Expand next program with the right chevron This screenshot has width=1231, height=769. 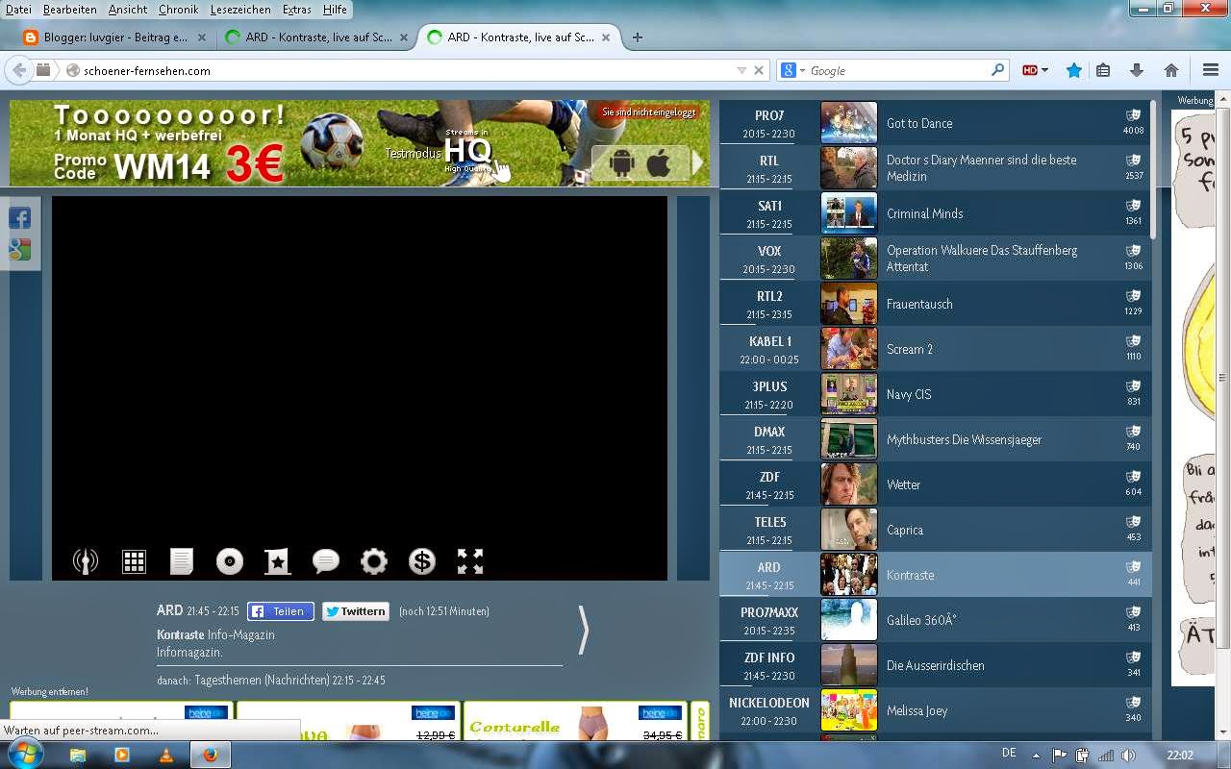[x=583, y=631]
